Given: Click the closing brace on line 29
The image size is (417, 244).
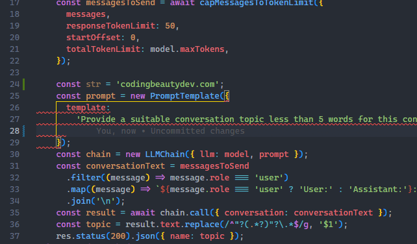Looking at the screenshot, I should point(58,143).
